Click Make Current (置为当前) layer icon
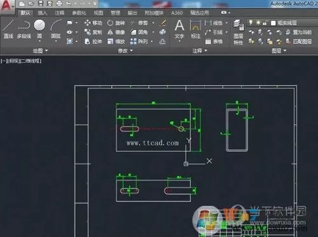The height and width of the screenshot is (237, 318). (300, 32)
